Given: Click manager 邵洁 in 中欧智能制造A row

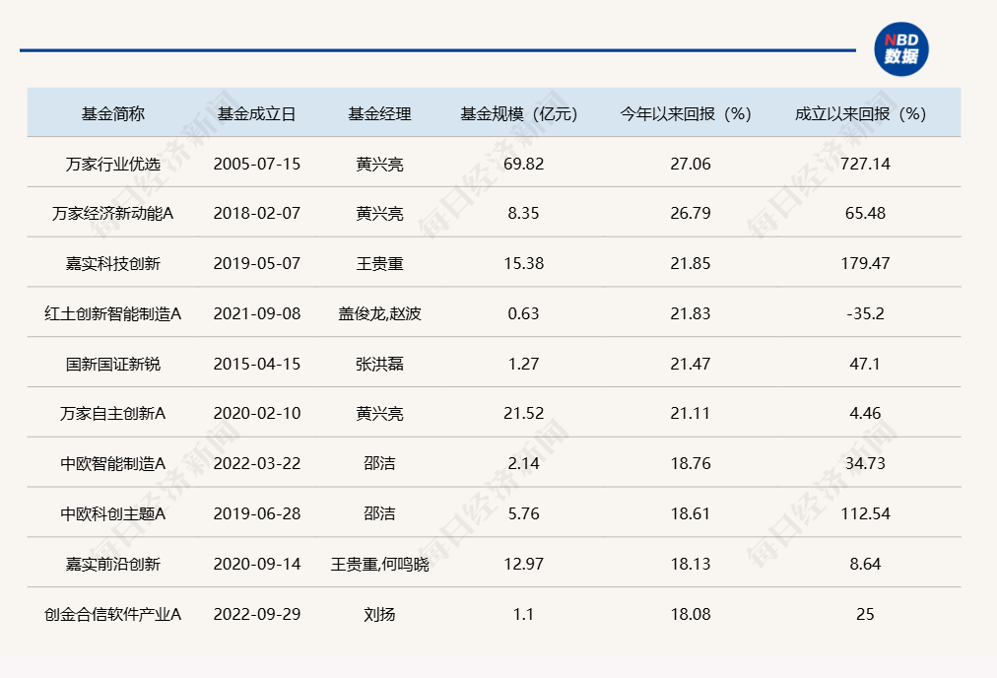Looking at the screenshot, I should tap(379, 463).
